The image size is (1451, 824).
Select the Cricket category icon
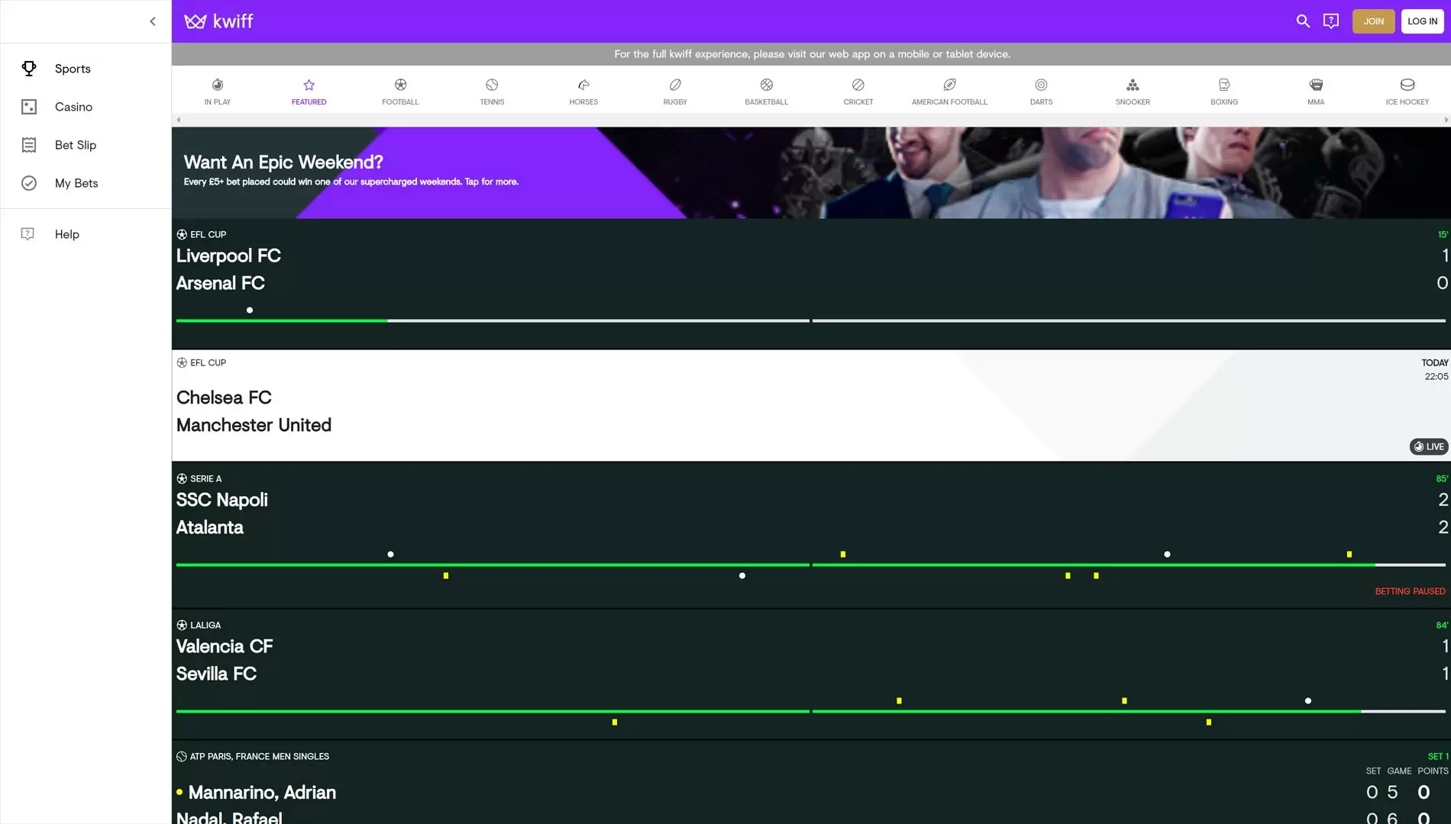[858, 85]
